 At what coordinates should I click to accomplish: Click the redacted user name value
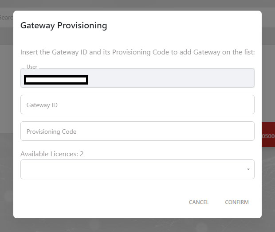pos(56,80)
